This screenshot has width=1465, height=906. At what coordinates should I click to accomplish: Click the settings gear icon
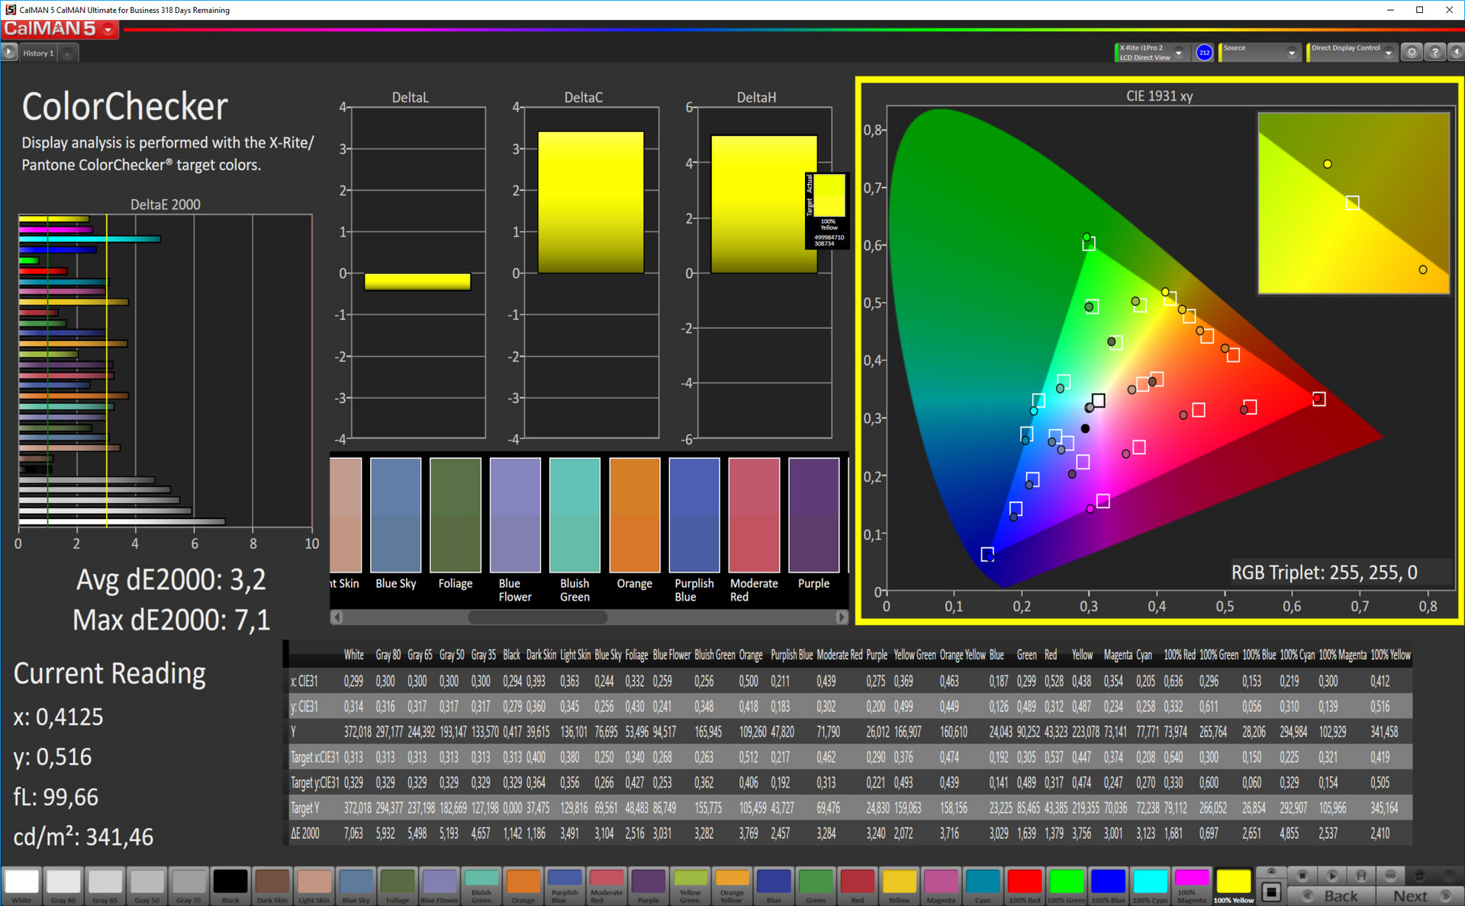pos(1412,52)
